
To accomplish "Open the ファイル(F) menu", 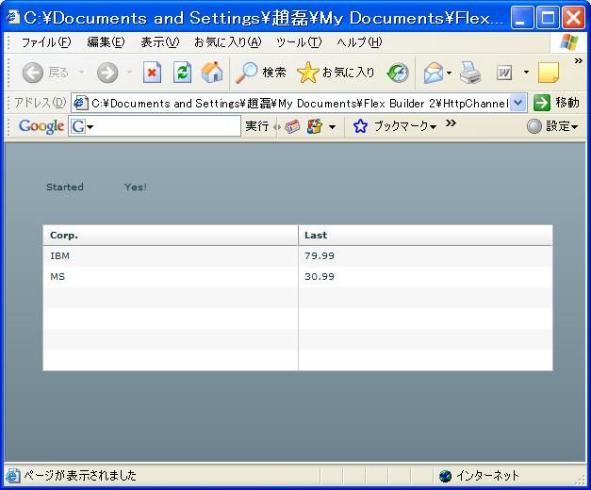I will [46, 42].
